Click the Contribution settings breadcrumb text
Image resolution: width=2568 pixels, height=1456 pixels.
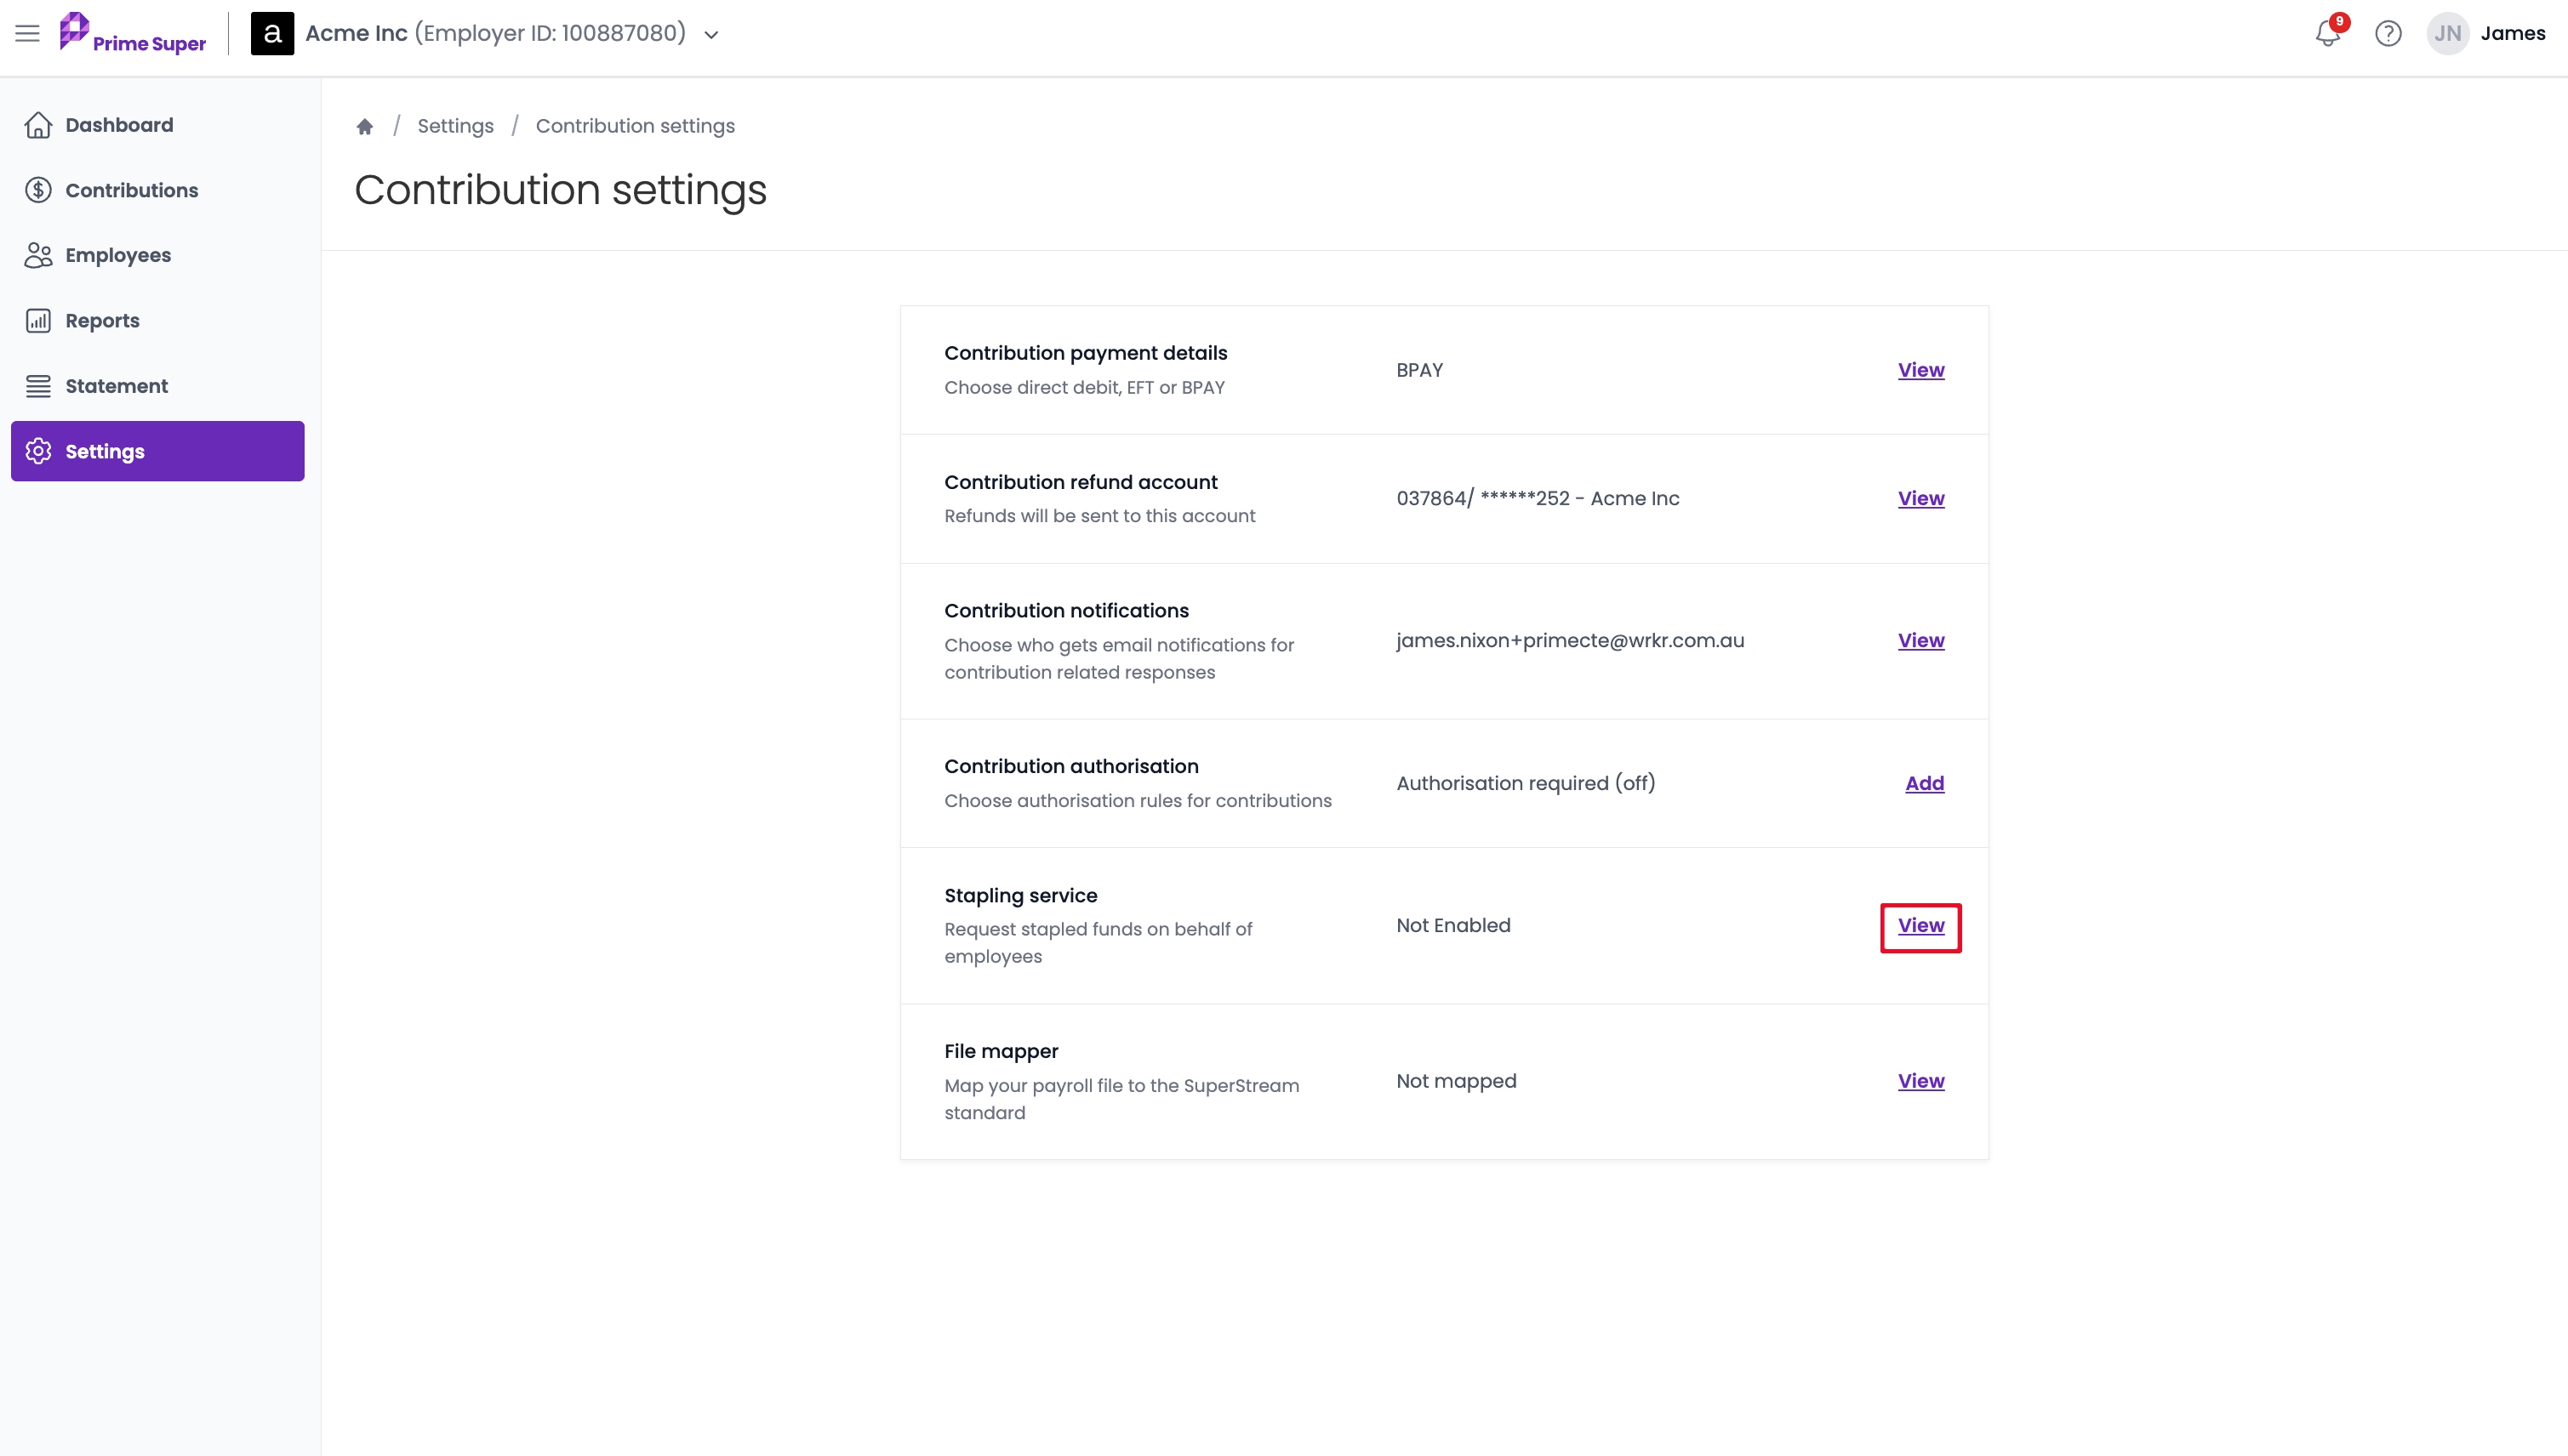click(x=636, y=126)
